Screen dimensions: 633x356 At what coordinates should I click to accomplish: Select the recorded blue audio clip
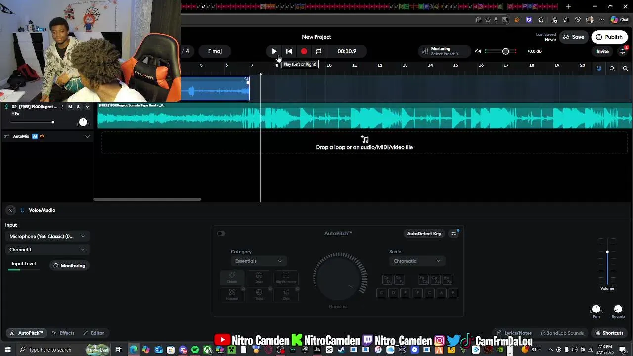point(215,89)
